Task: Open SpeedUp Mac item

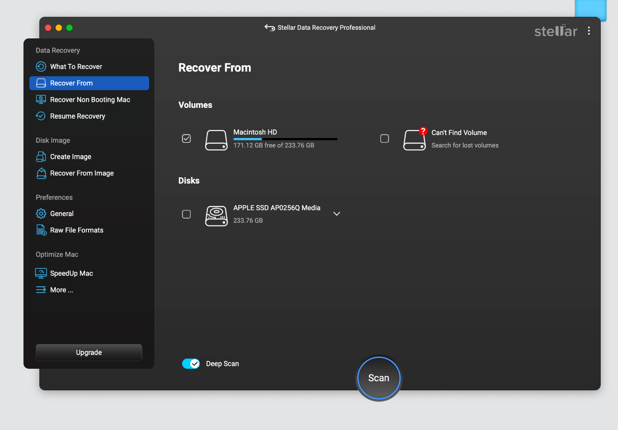Action: tap(89, 273)
